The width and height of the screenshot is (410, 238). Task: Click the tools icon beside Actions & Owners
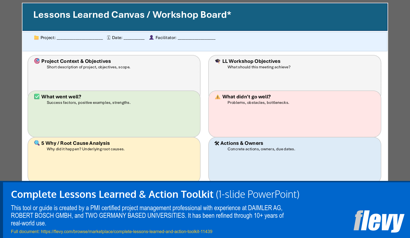[217, 143]
